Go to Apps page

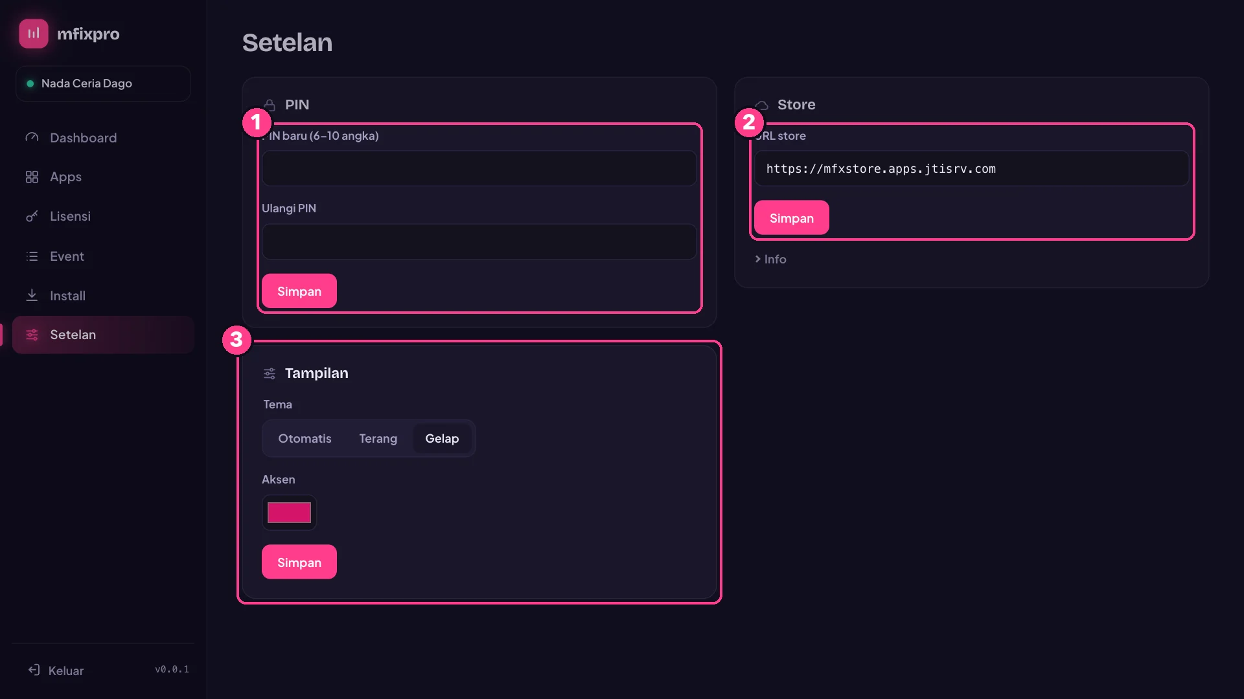pos(103,177)
